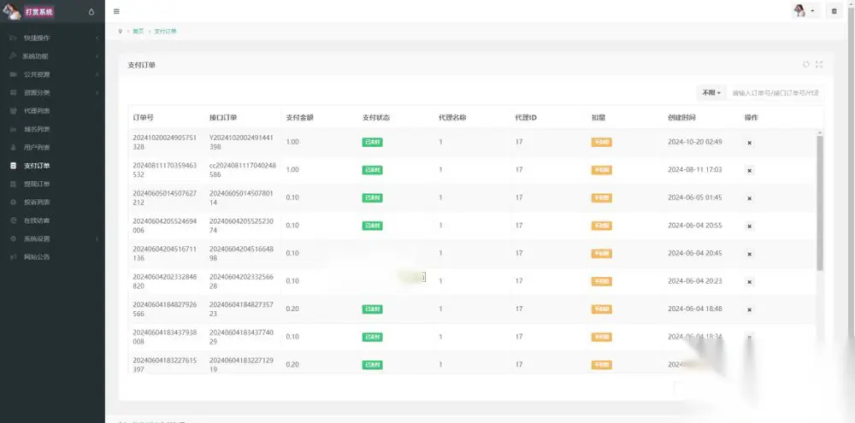This screenshot has width=855, height=423.
Task: Expand the 公共资源 sidebar submenu
Action: tap(52, 74)
